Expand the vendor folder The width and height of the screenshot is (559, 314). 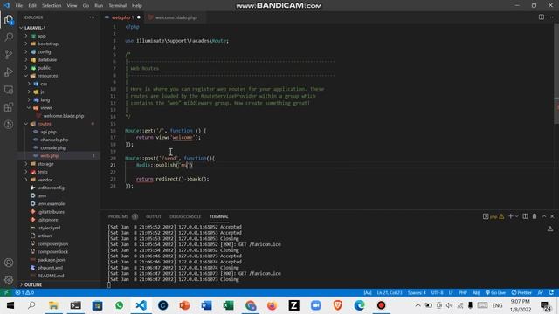pos(45,180)
